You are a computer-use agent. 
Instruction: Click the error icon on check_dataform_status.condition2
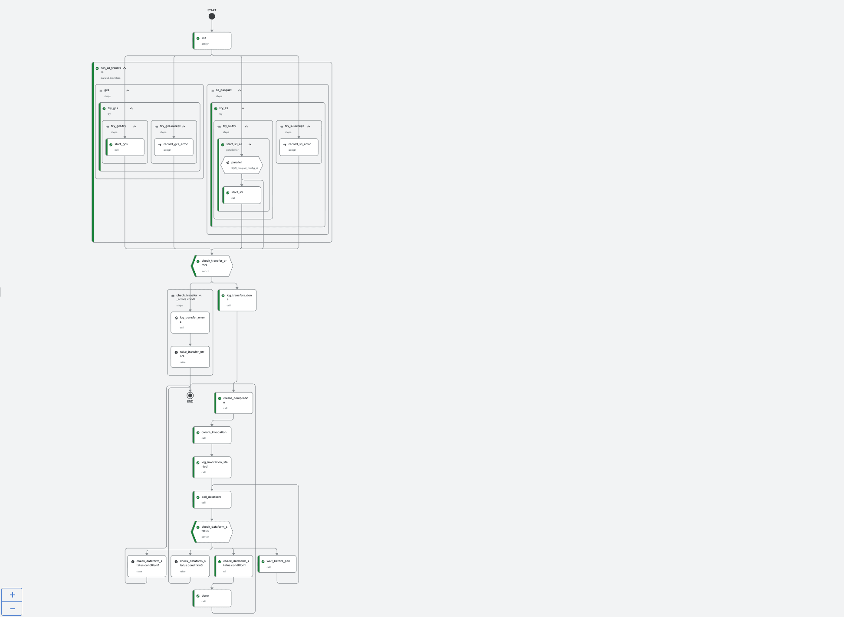tap(133, 562)
